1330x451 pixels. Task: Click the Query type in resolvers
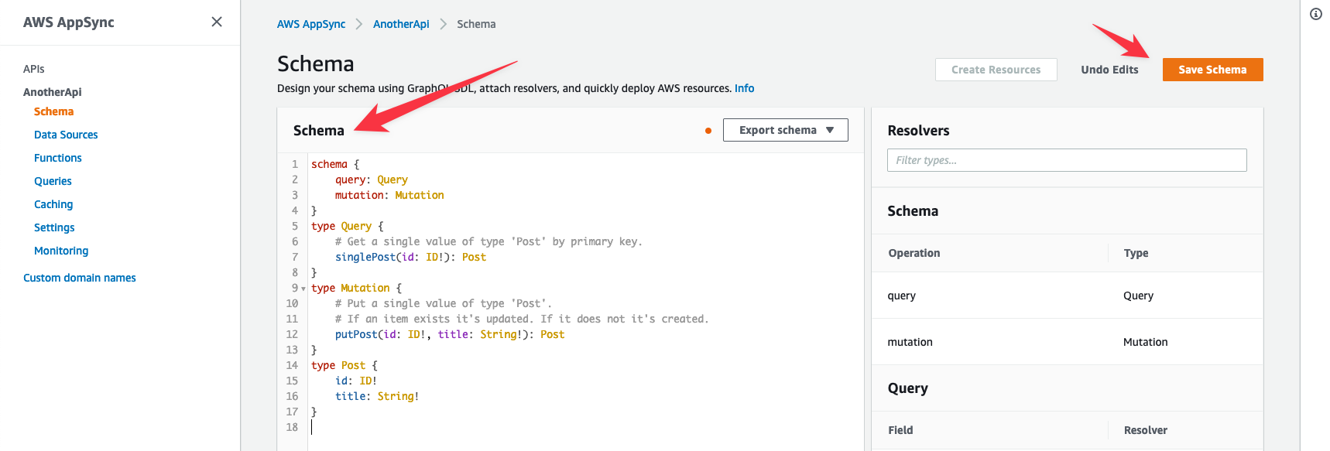(1138, 296)
